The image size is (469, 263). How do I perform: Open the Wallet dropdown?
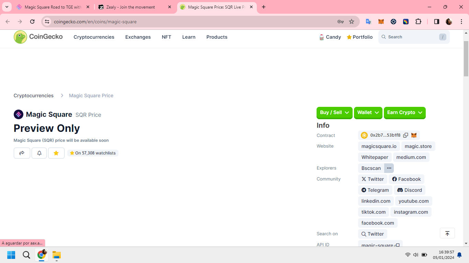368,113
